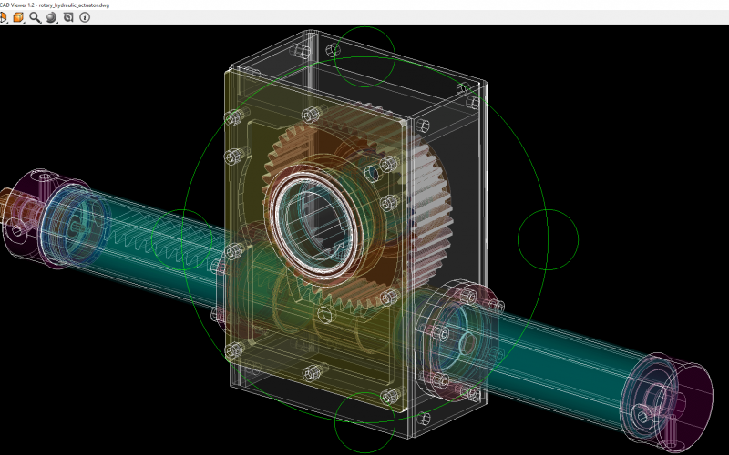This screenshot has height=455, width=729.
Task: Click the left green orbit handle circle
Action: (183, 238)
